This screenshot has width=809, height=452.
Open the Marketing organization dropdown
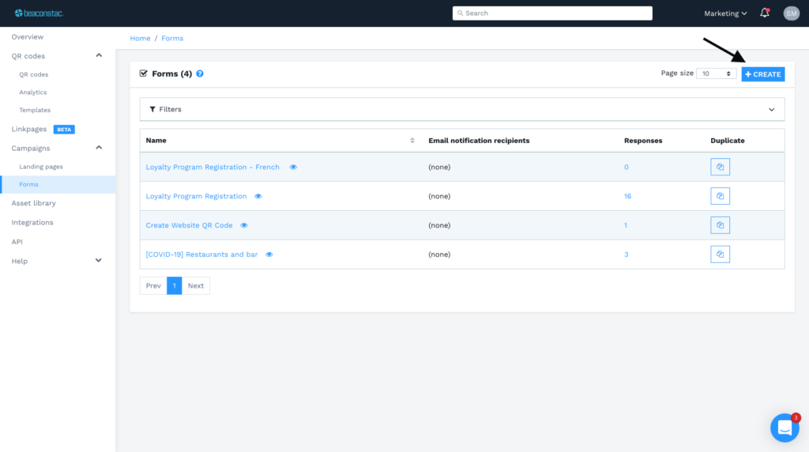pos(725,13)
